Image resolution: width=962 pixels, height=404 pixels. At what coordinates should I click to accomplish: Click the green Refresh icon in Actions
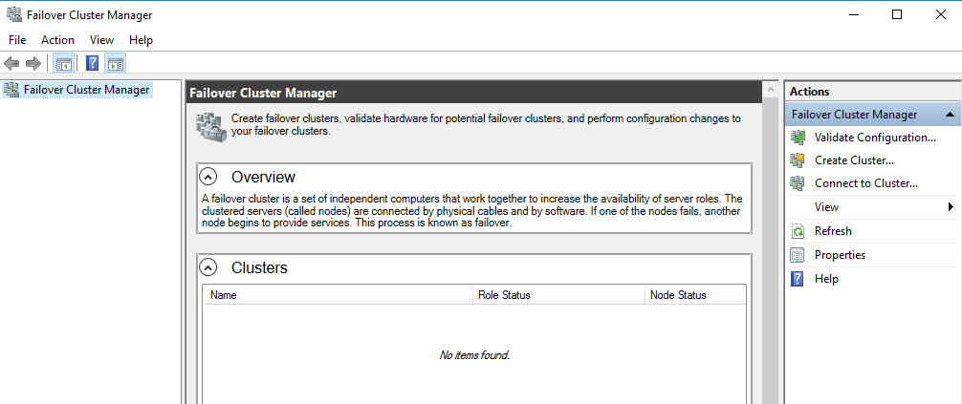pyautogui.click(x=798, y=231)
